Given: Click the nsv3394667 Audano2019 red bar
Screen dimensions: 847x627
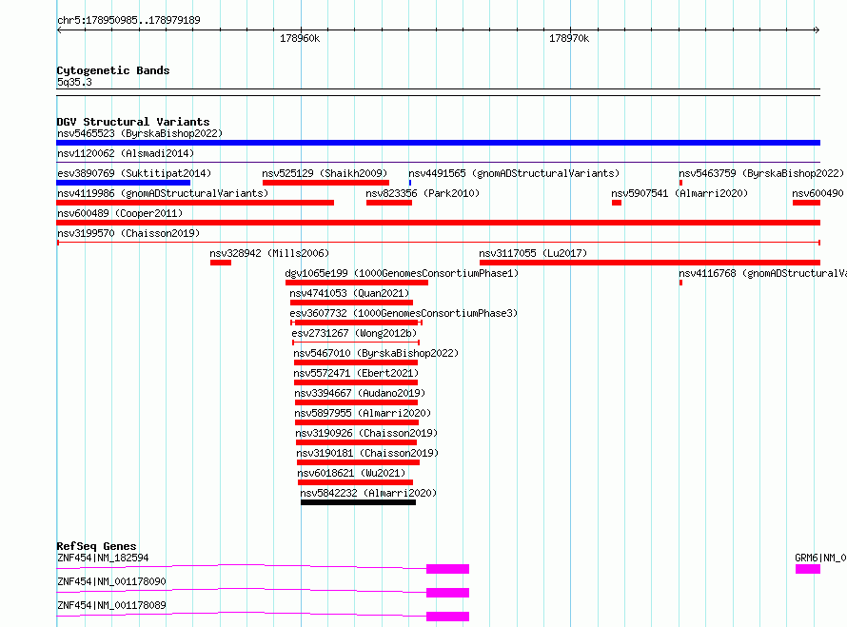Looking at the screenshot, I should coord(356,402).
